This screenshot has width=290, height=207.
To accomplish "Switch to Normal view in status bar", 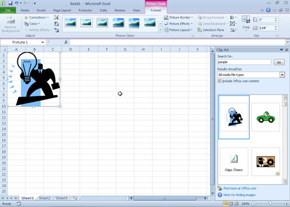I will coord(225,204).
